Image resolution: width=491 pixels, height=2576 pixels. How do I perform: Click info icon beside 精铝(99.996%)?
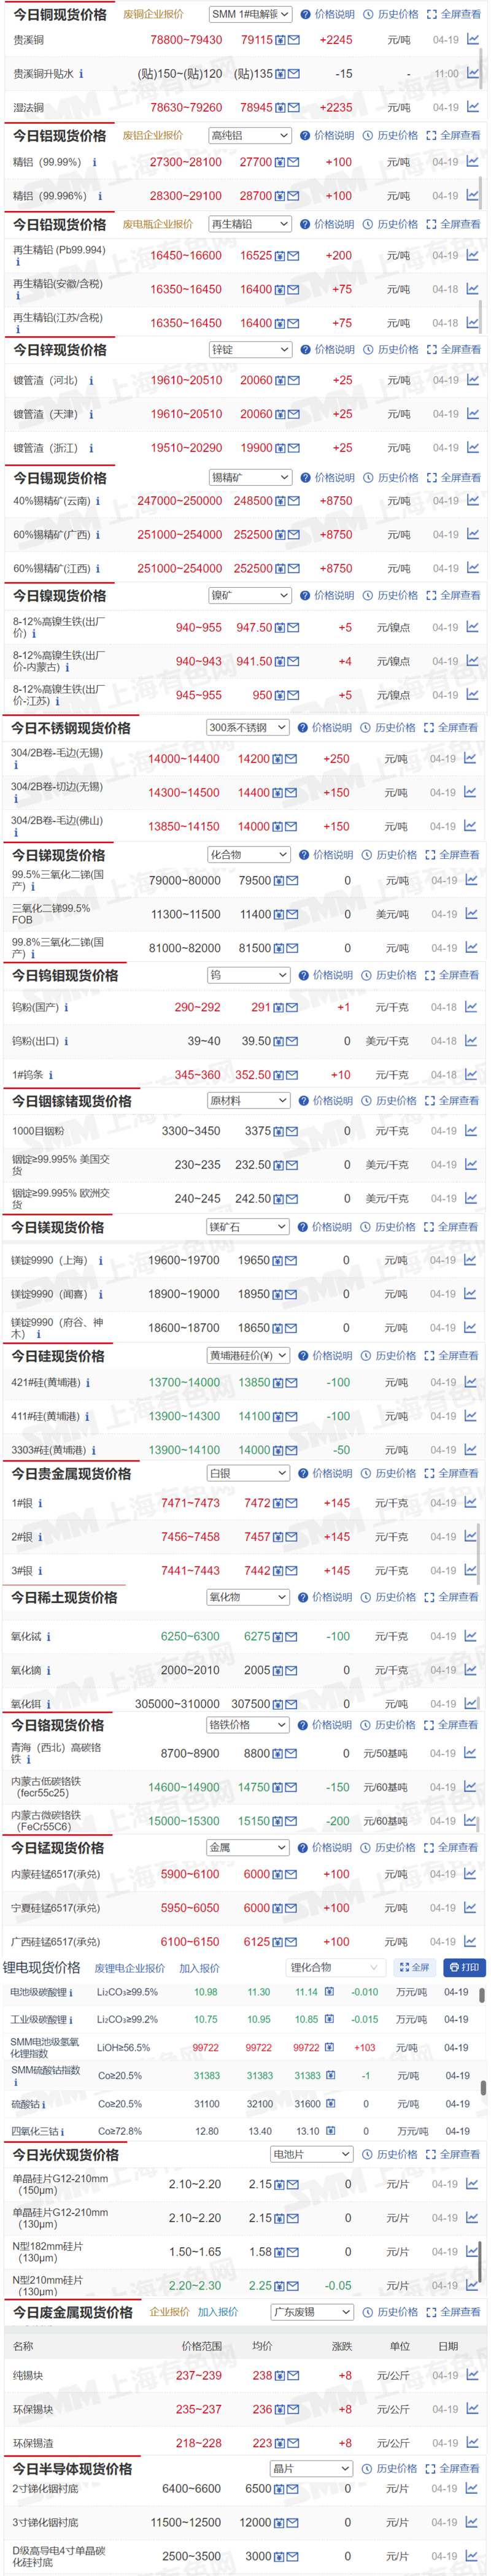click(100, 196)
